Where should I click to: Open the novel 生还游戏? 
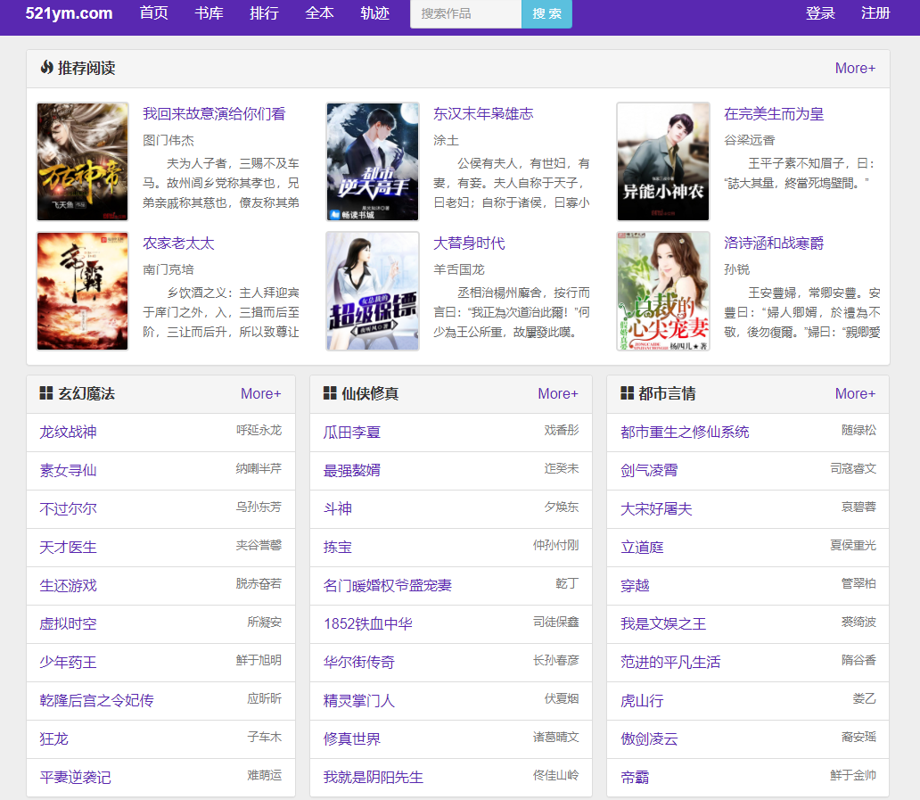click(68, 585)
